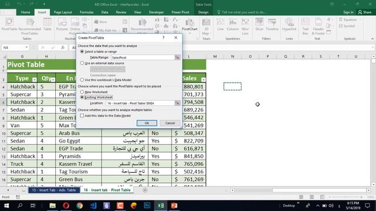376x211 pixels.
Task: Click the zoom slider in status bar
Action: [345, 197]
